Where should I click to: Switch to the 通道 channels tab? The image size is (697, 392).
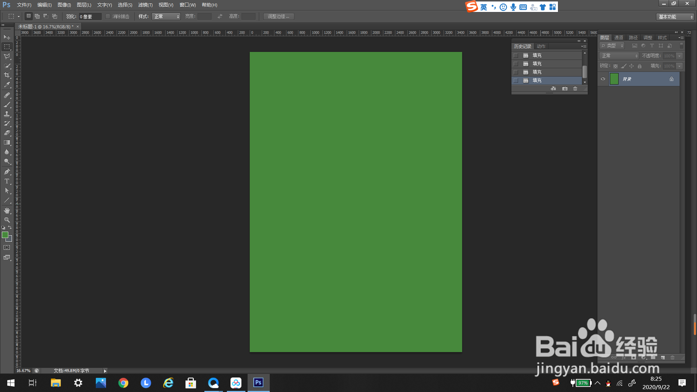(x=619, y=37)
